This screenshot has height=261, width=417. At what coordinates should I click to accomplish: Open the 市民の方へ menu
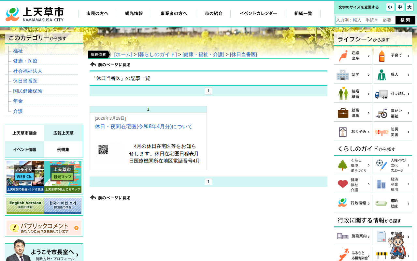click(x=97, y=14)
